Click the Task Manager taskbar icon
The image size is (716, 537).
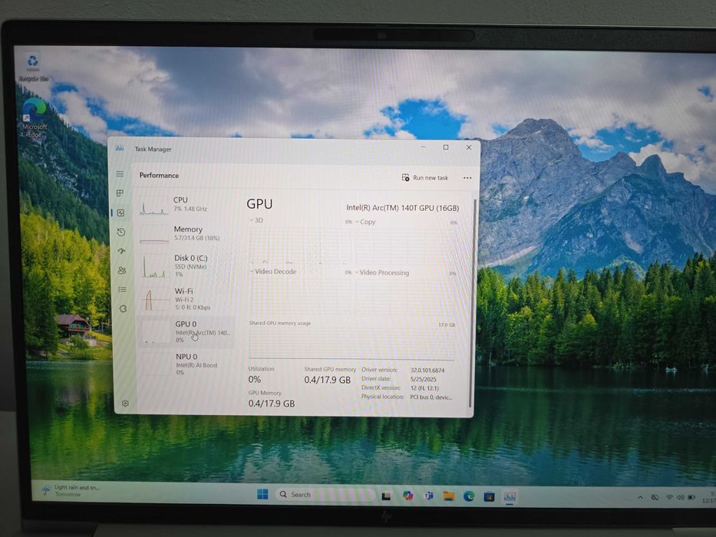510,496
